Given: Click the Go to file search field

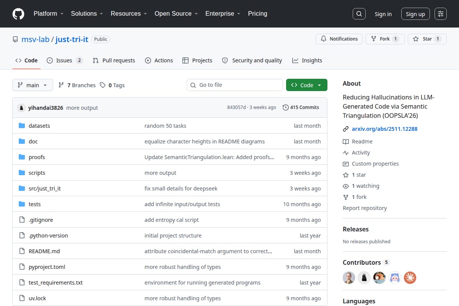Looking at the screenshot, I should [x=234, y=85].
